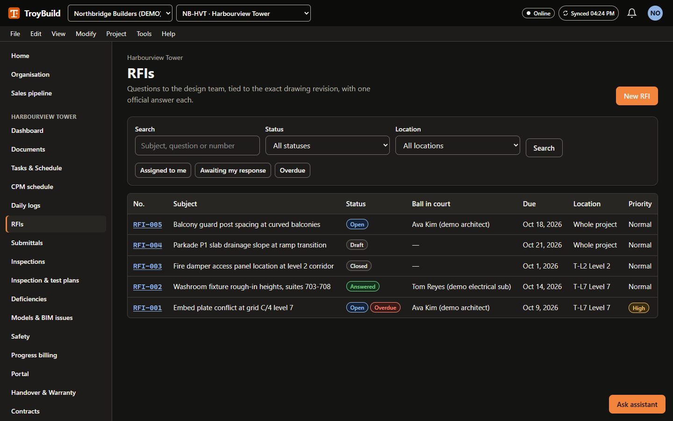This screenshot has width=673, height=421.
Task: Click the Search button
Action: (x=544, y=148)
